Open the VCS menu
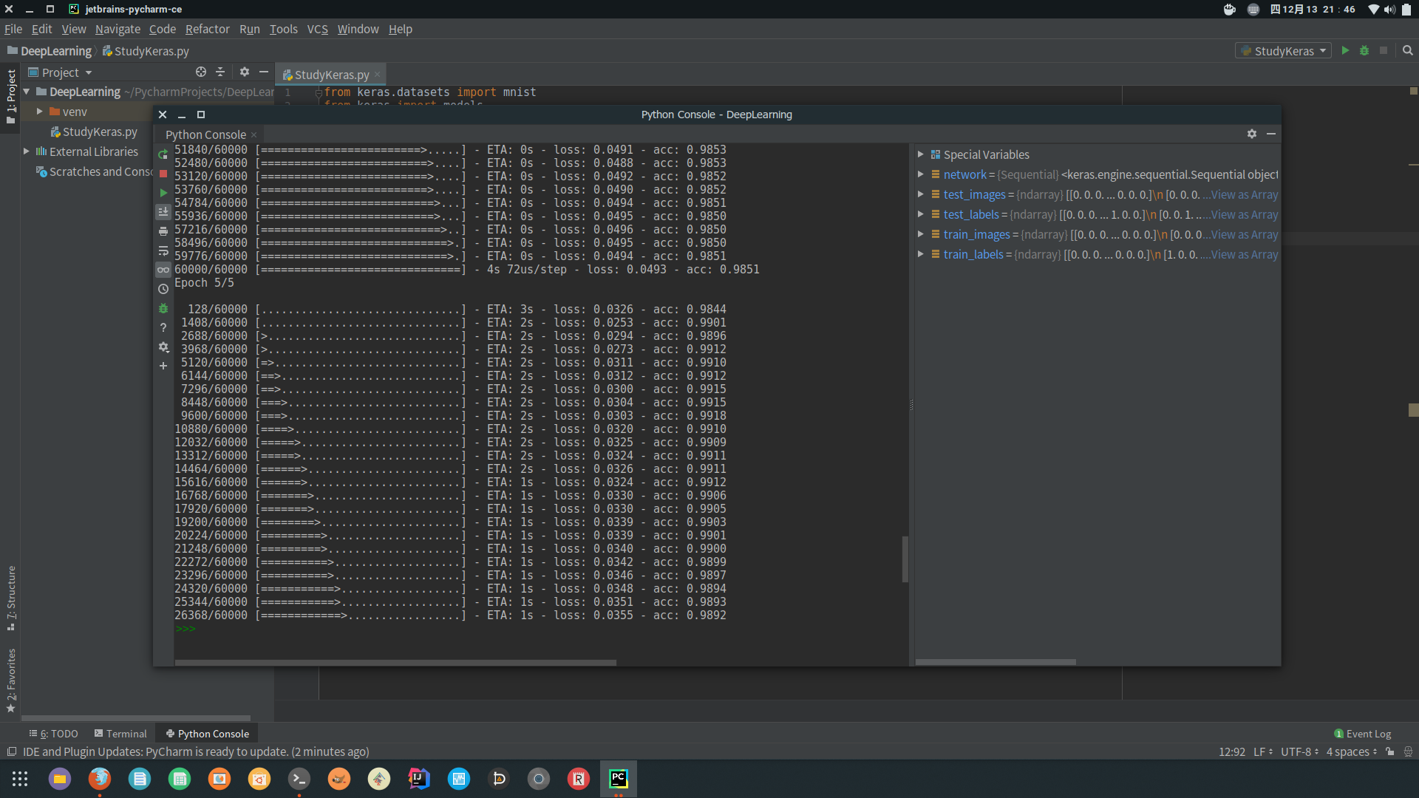 pyautogui.click(x=317, y=29)
